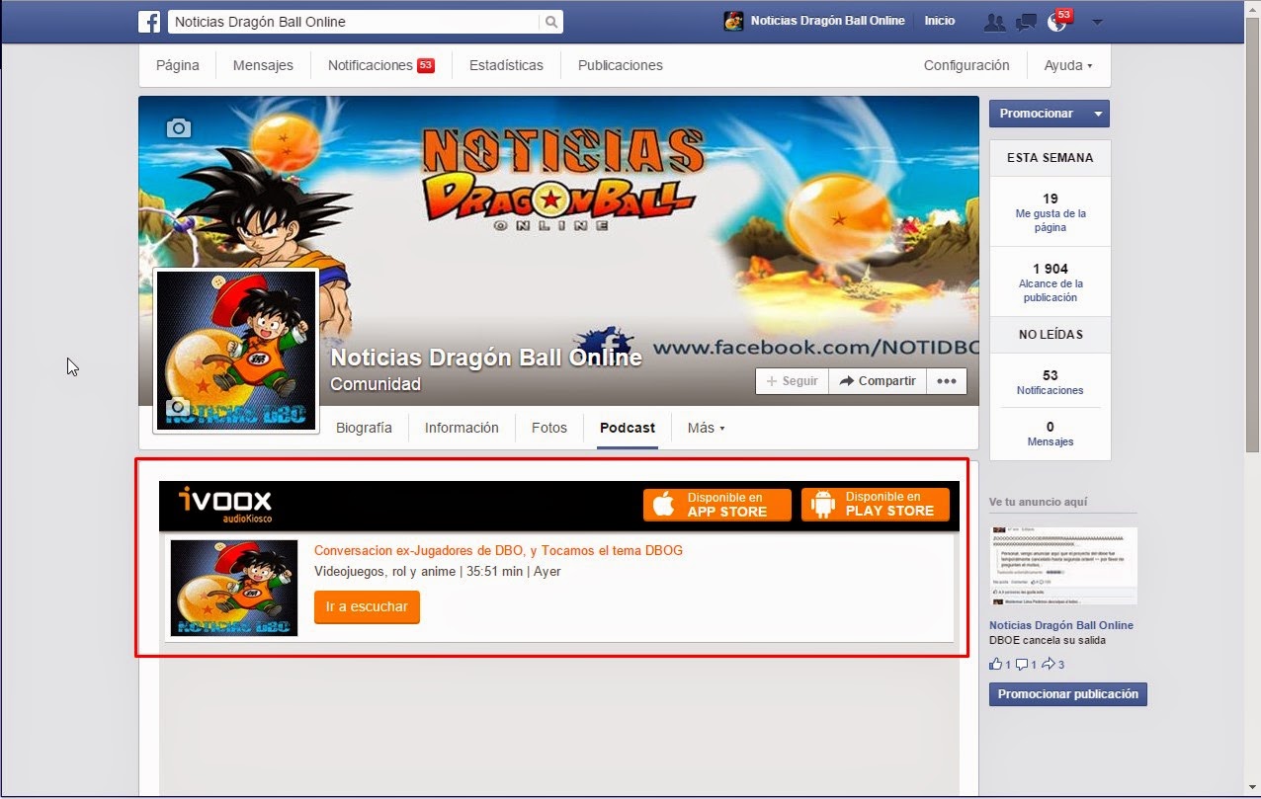The width and height of the screenshot is (1261, 799).
Task: Like the promoted post thumbs-up icon
Action: coord(996,664)
